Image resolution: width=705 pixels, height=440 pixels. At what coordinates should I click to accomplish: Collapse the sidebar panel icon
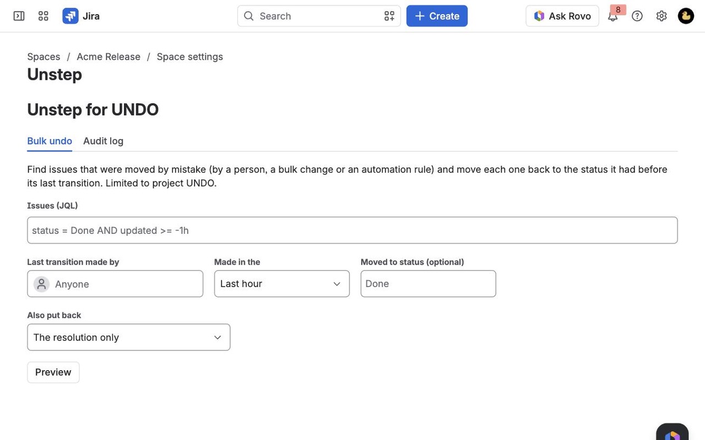[19, 16]
